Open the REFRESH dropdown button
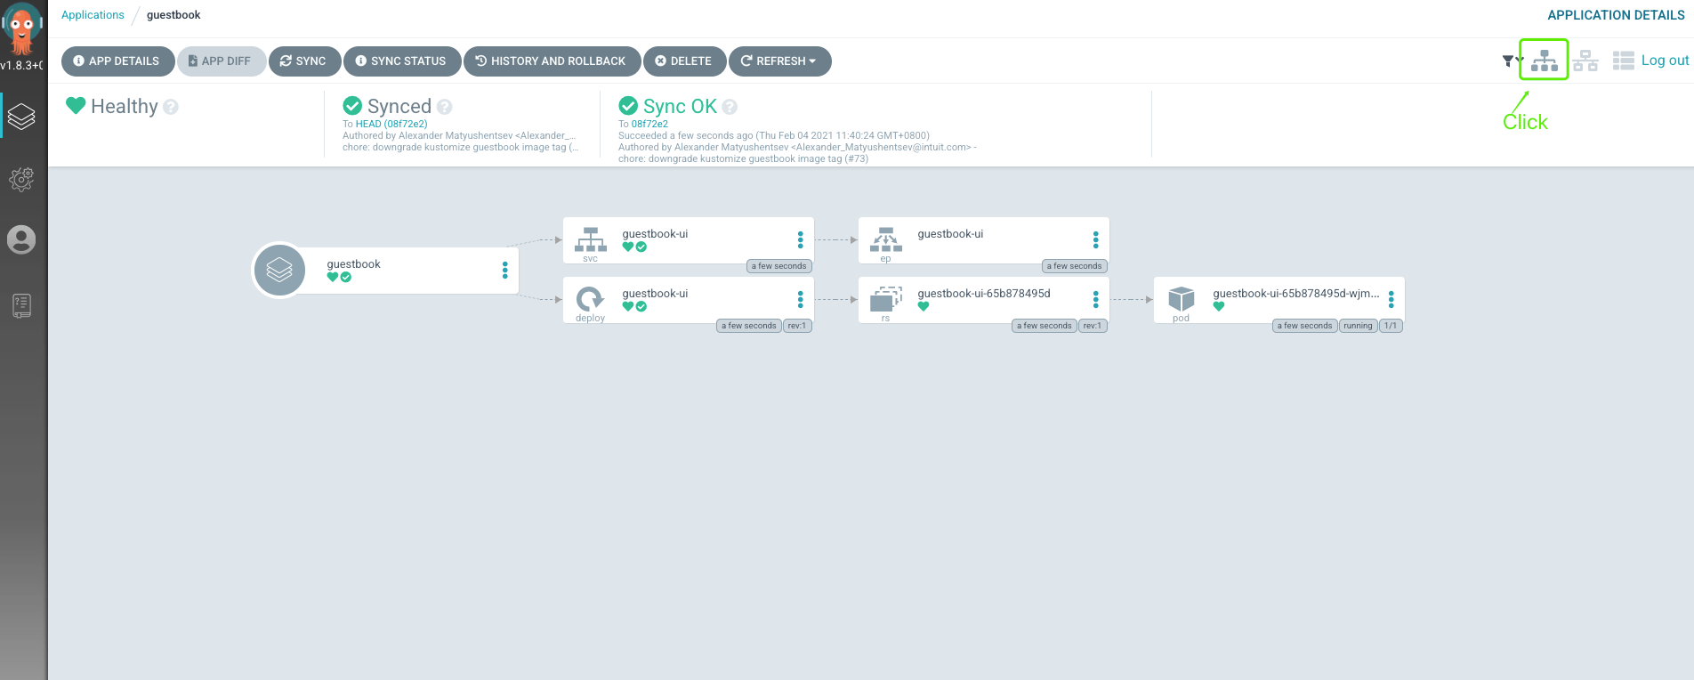Screen dimensions: 1694x680 coord(779,61)
